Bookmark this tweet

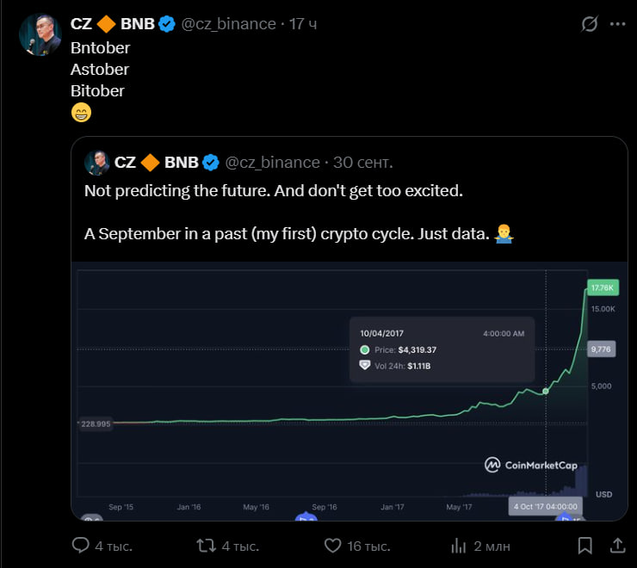[584, 545]
